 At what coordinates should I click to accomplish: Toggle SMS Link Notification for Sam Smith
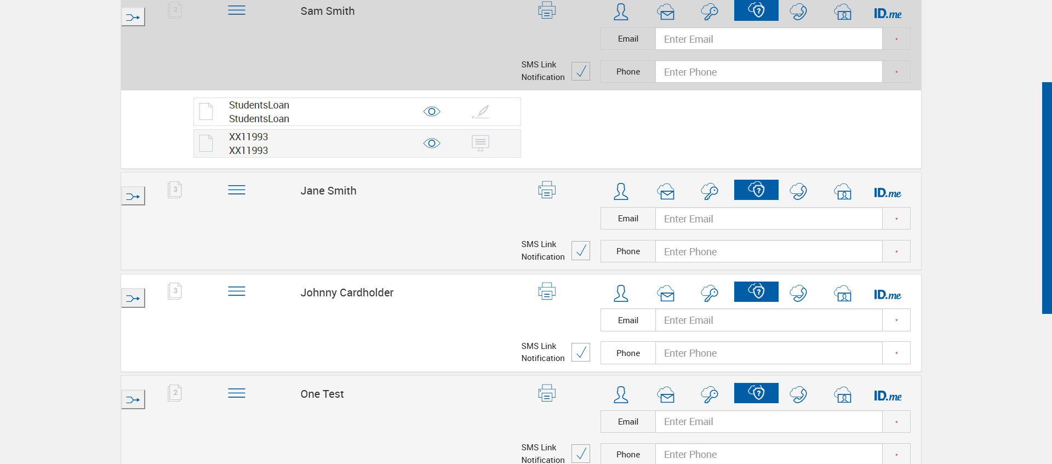pos(581,71)
